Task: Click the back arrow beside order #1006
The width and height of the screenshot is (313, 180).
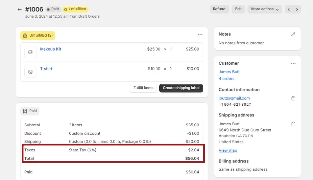Action: [20, 9]
